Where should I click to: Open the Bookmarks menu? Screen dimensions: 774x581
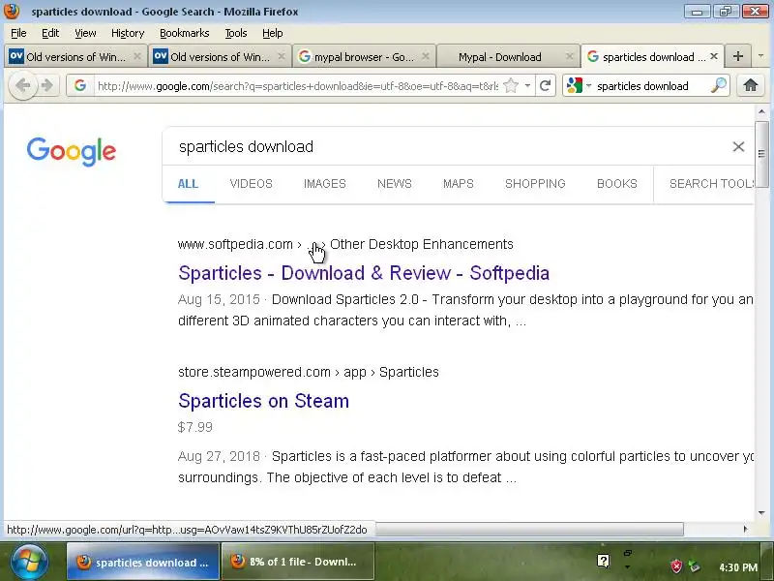pyautogui.click(x=185, y=33)
